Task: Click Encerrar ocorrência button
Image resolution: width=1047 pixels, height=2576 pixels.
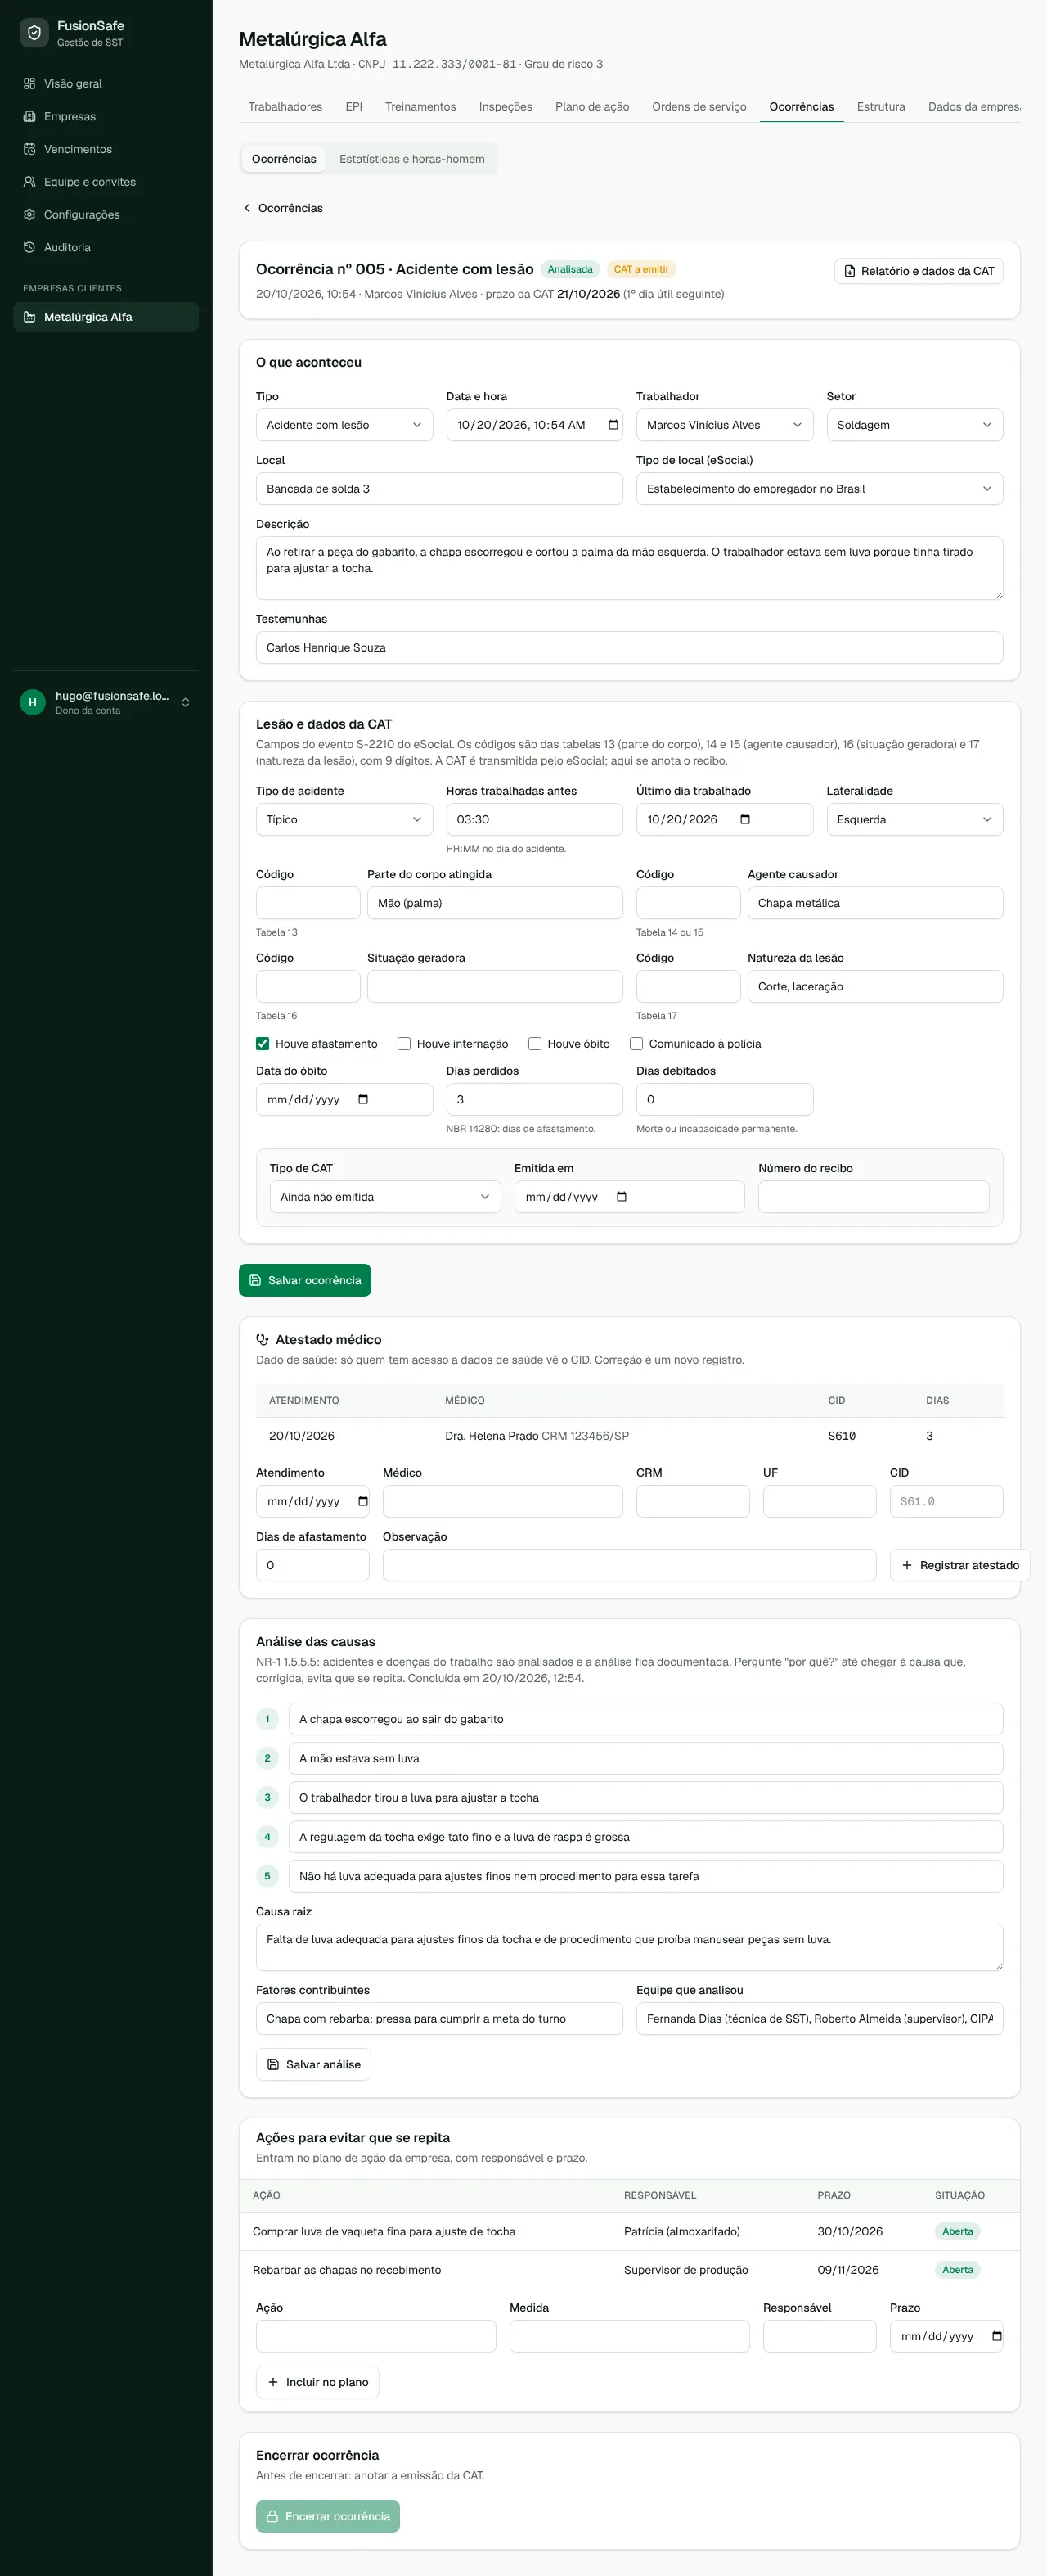Action: point(328,2516)
